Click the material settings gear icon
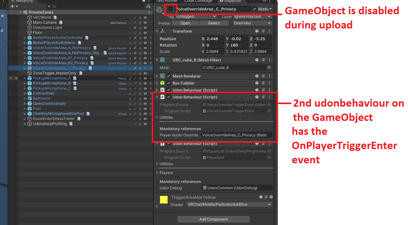Screen dimensions: 408x225 (271, 197)
